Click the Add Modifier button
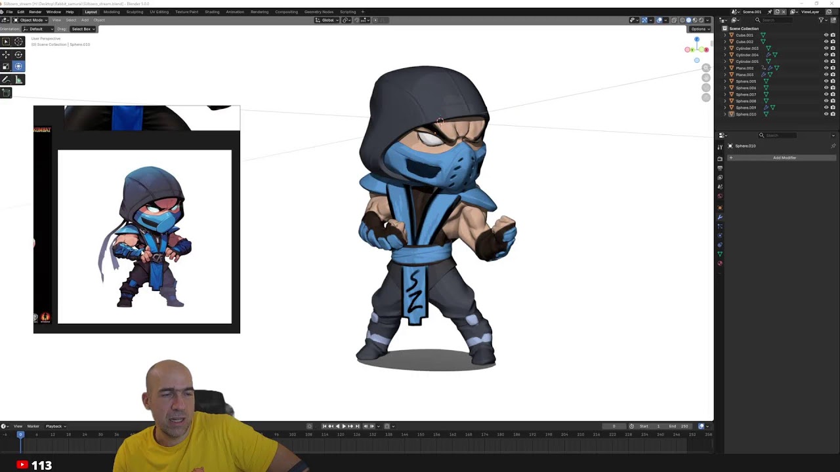This screenshot has height=472, width=840. tap(781, 157)
